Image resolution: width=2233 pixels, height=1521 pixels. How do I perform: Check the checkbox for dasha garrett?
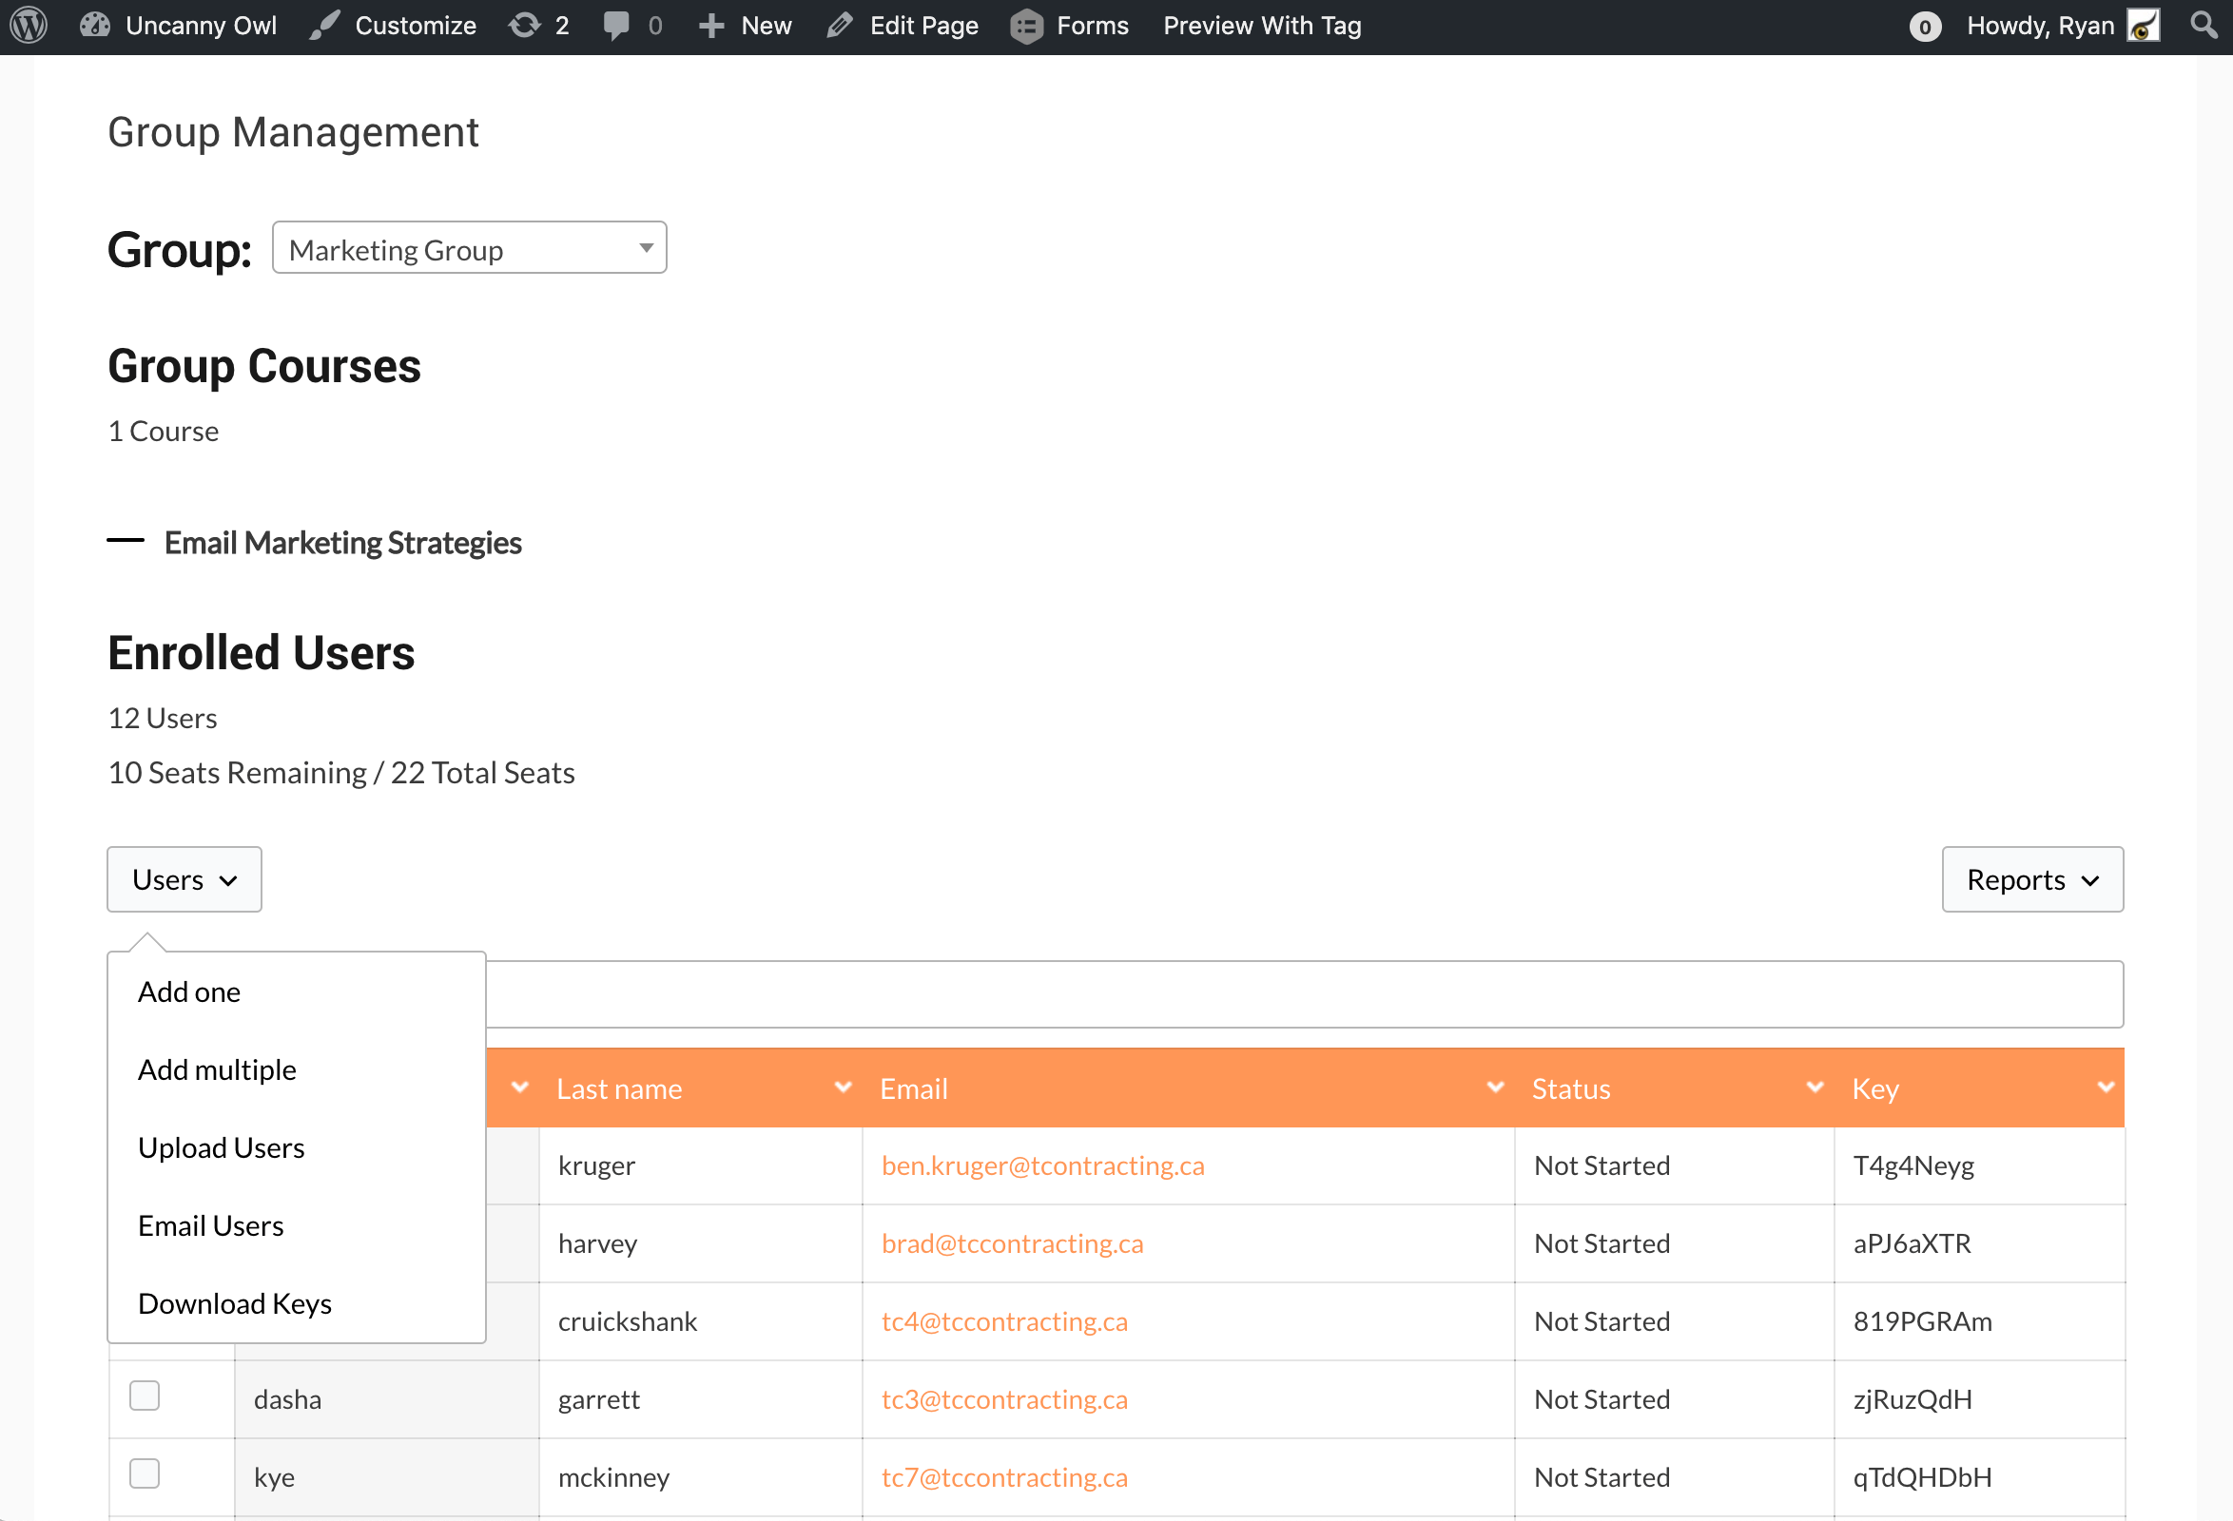pyautogui.click(x=145, y=1396)
